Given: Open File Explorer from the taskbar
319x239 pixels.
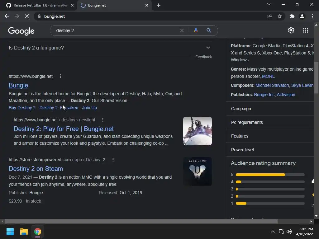Looking at the screenshot, I should pos(24,232).
